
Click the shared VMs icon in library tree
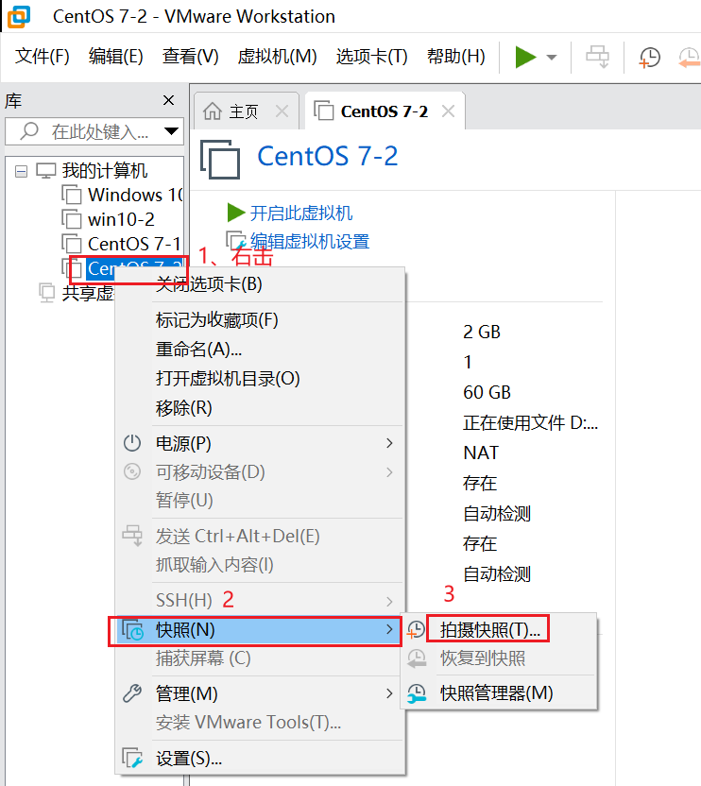(46, 292)
